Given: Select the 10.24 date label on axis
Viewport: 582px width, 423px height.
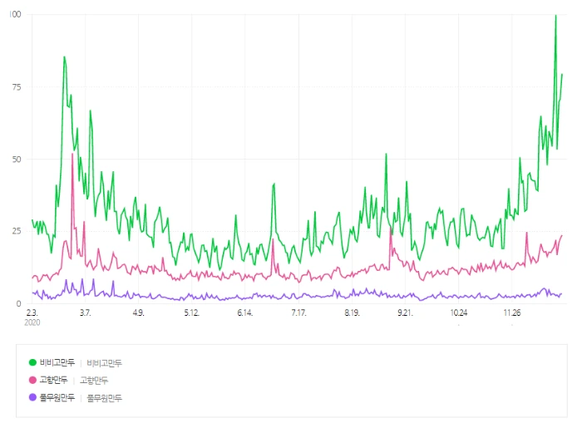Looking at the screenshot, I should 459,312.
